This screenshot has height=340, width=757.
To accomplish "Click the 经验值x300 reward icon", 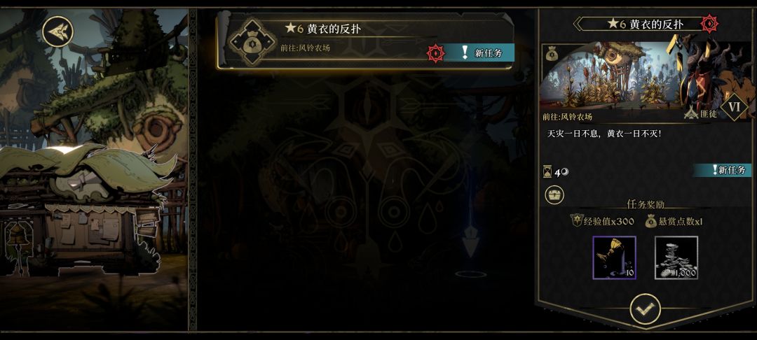I will pyautogui.click(x=576, y=221).
